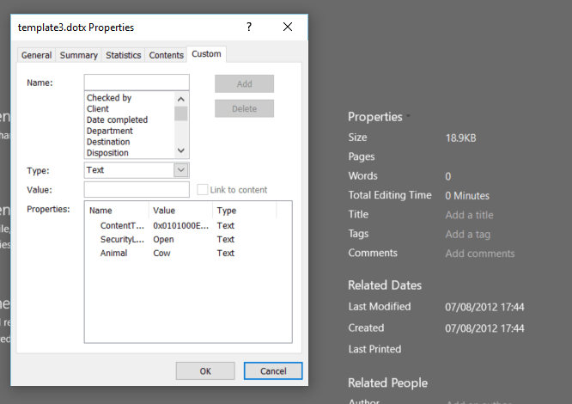Click the 'Cow' value cell
572x404 pixels.
pyautogui.click(x=161, y=253)
